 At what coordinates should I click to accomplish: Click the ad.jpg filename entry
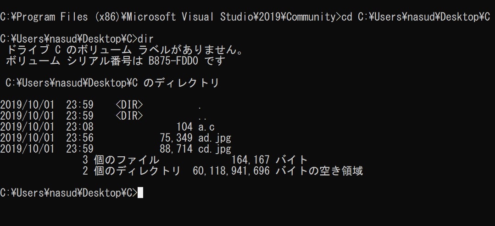click(215, 138)
